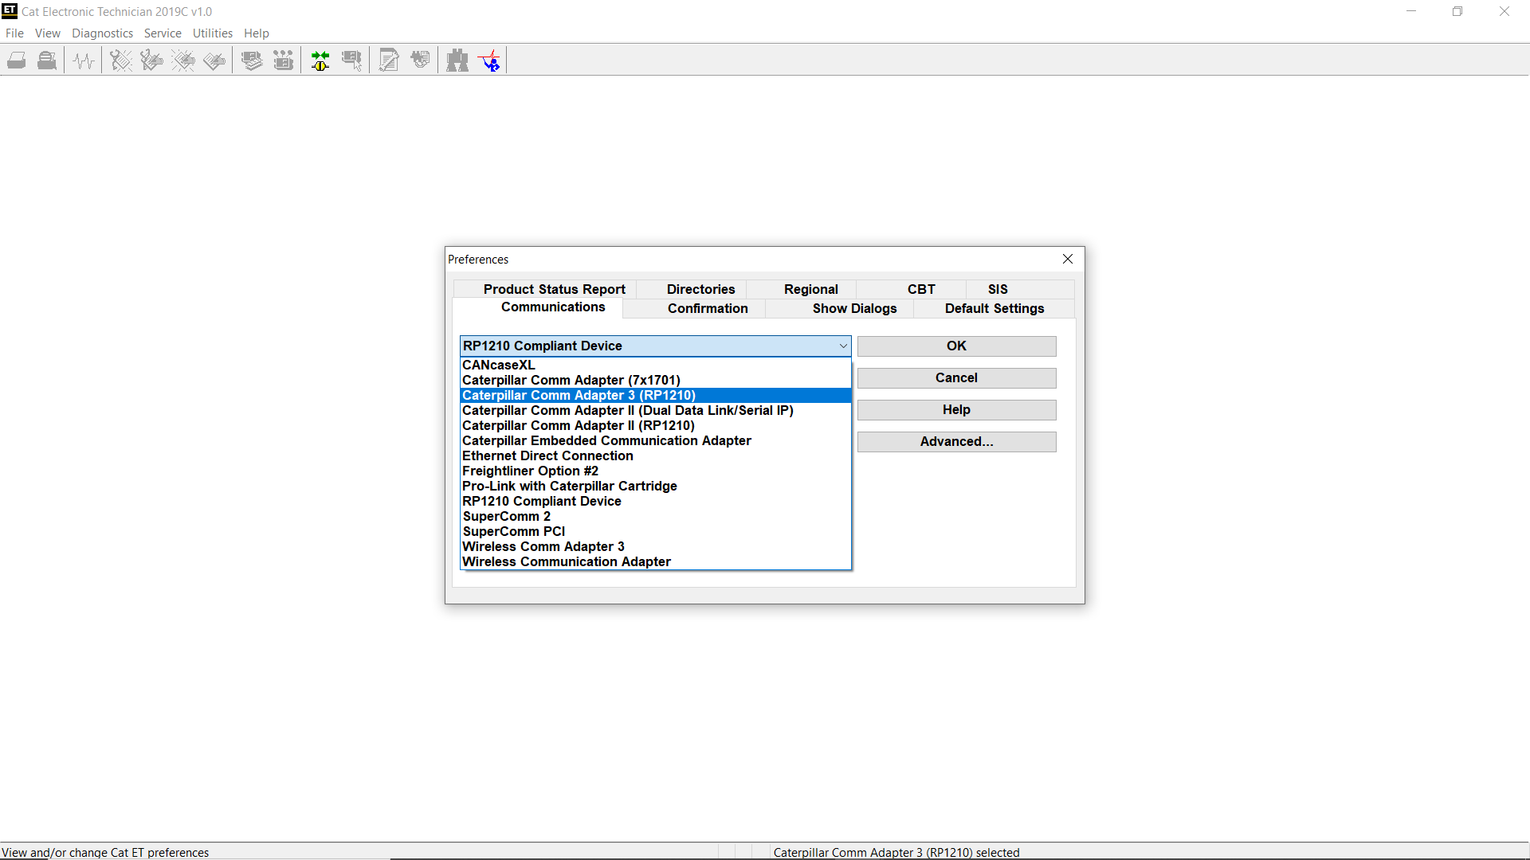The width and height of the screenshot is (1530, 860).
Task: Select SuperComm PCI in the adapter list
Action: tap(513, 531)
